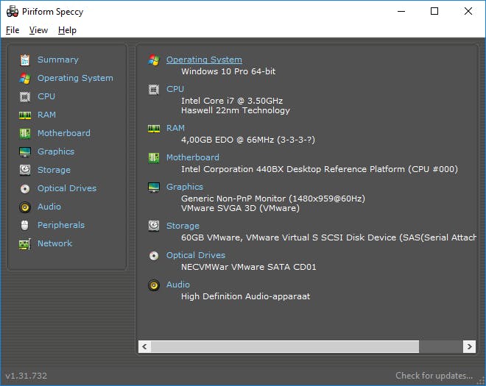Click the 4,00GB EDO @ 66MHz text
The height and width of the screenshot is (386, 486).
tap(248, 140)
